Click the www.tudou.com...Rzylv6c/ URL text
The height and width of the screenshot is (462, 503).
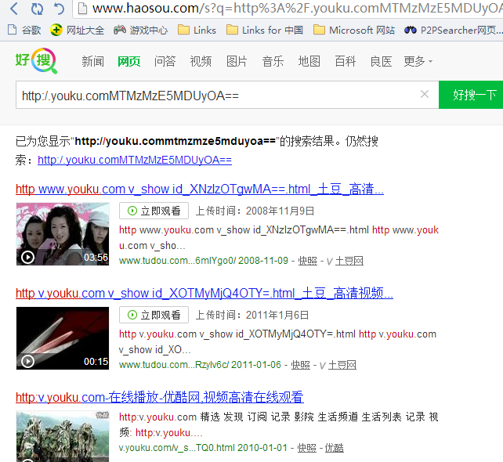174,365
